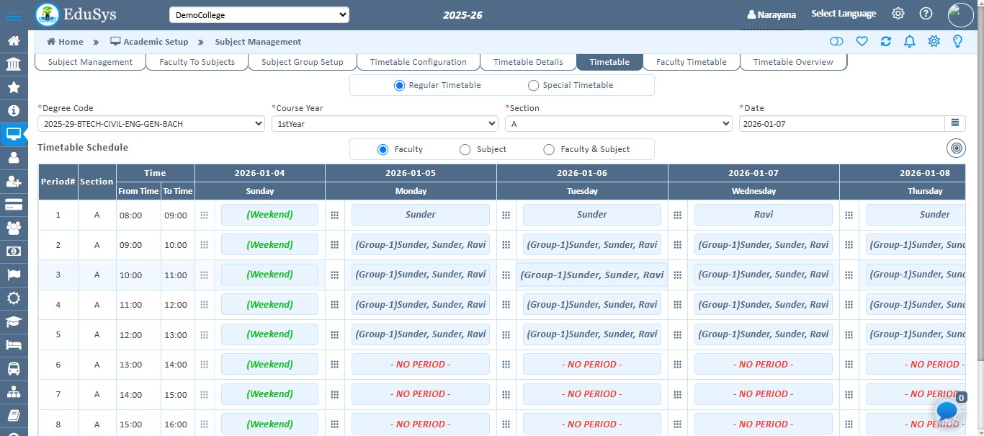Open the settings gear in the top bar
Viewport: 984px width, 436px height.
897,13
